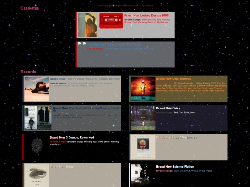Open the 3 Demos, Reworked cover art

(37, 147)
